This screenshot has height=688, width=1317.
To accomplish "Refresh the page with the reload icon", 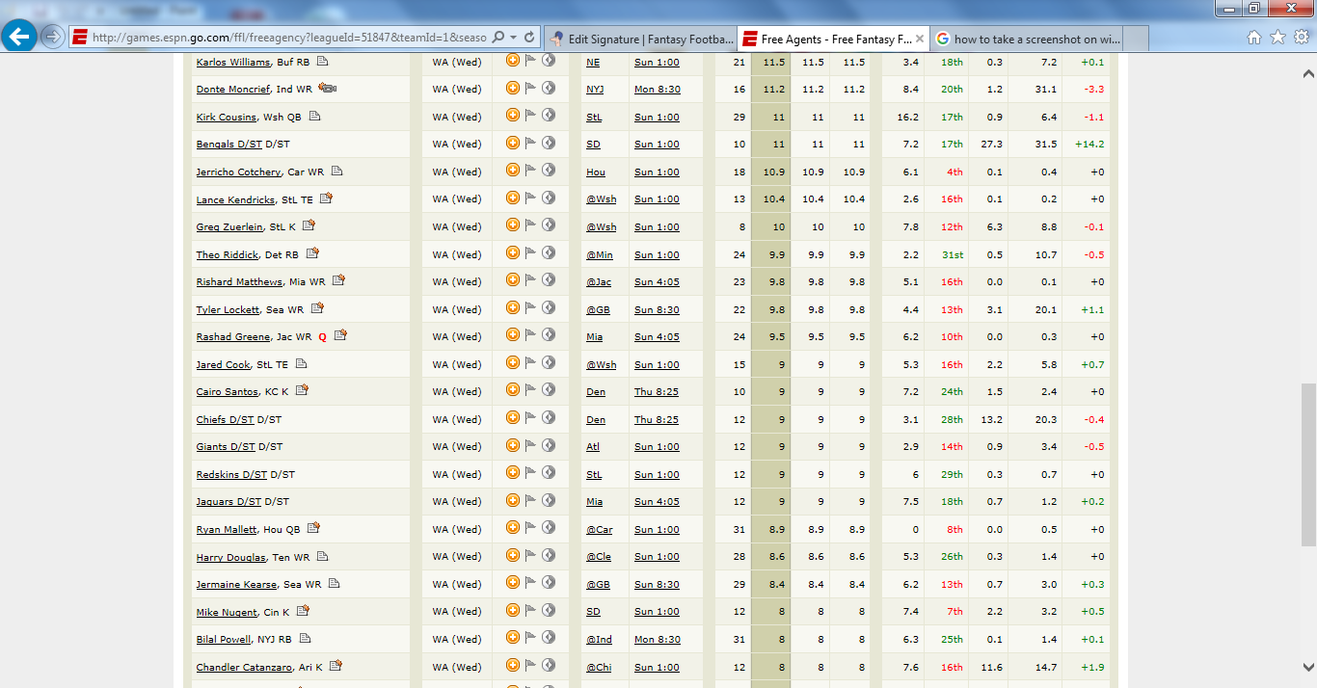I will coord(529,37).
